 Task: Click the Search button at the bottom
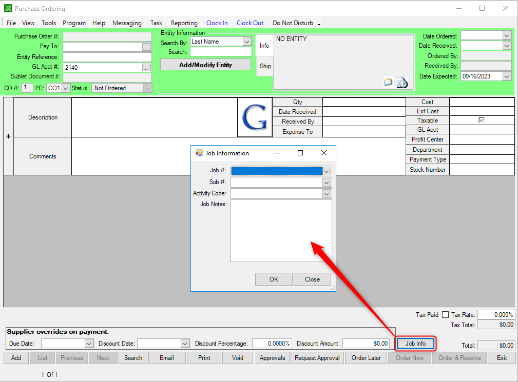point(133,358)
